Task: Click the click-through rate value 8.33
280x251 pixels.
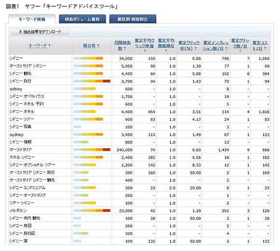Action: click(x=196, y=165)
